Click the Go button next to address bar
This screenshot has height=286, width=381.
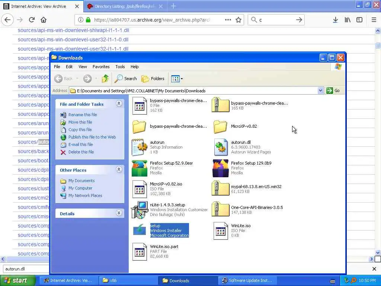(x=333, y=90)
